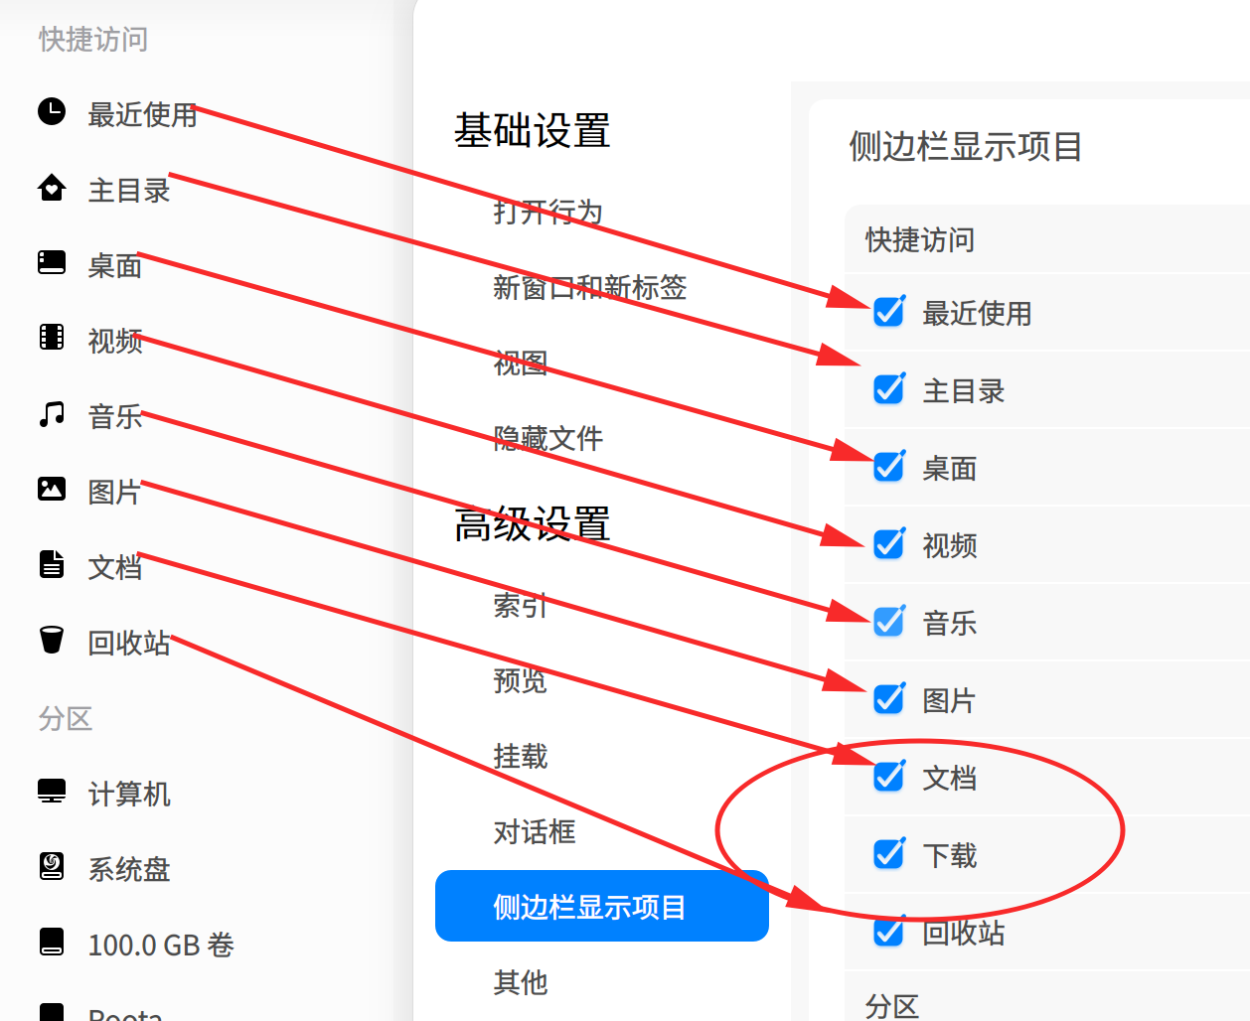Click the highlighted 侧边栏显示项目 button
Image resolution: width=1250 pixels, height=1021 pixels.
click(x=601, y=906)
